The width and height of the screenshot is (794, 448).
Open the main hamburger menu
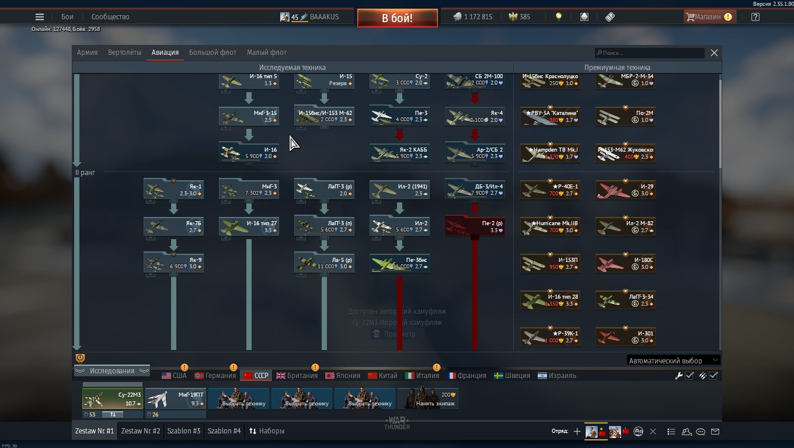pyautogui.click(x=40, y=17)
